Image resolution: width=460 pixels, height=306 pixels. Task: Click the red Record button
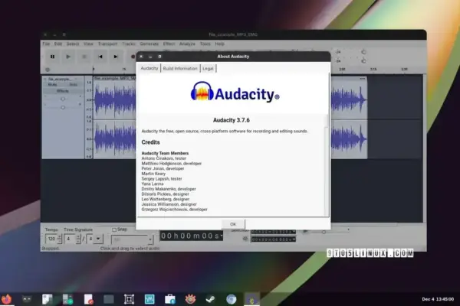(133, 57)
